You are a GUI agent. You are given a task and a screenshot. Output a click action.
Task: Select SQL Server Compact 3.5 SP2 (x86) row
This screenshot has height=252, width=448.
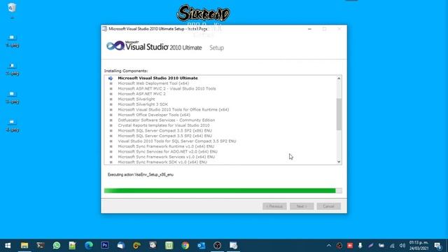[220, 131]
